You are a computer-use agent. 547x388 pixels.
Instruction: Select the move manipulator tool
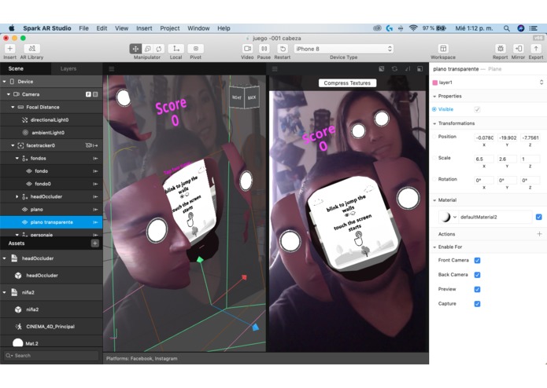tap(135, 49)
